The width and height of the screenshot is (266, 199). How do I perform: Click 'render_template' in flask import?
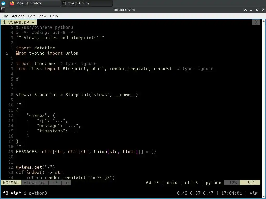click(129, 69)
